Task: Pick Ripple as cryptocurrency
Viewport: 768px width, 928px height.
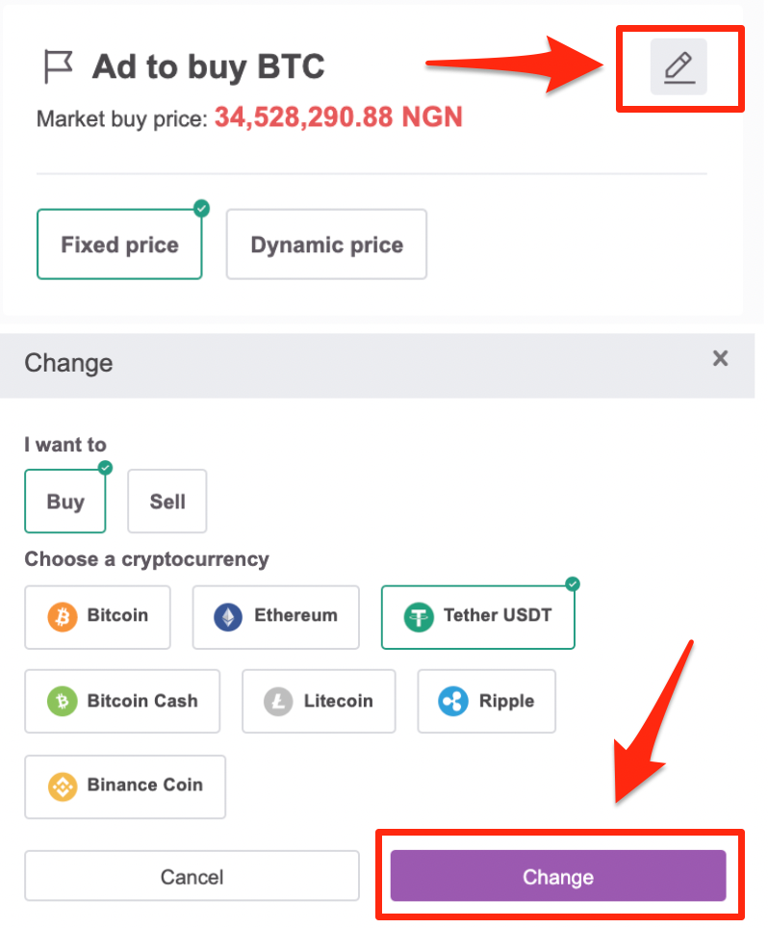Action: [487, 702]
